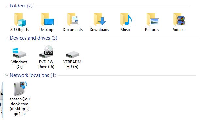Click the Windows (C:) label text
The height and width of the screenshot is (129, 200).
[x=19, y=64]
